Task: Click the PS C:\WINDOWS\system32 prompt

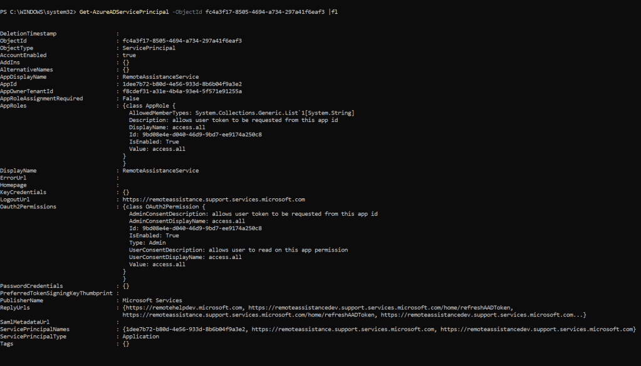Action: pyautogui.click(x=39, y=12)
